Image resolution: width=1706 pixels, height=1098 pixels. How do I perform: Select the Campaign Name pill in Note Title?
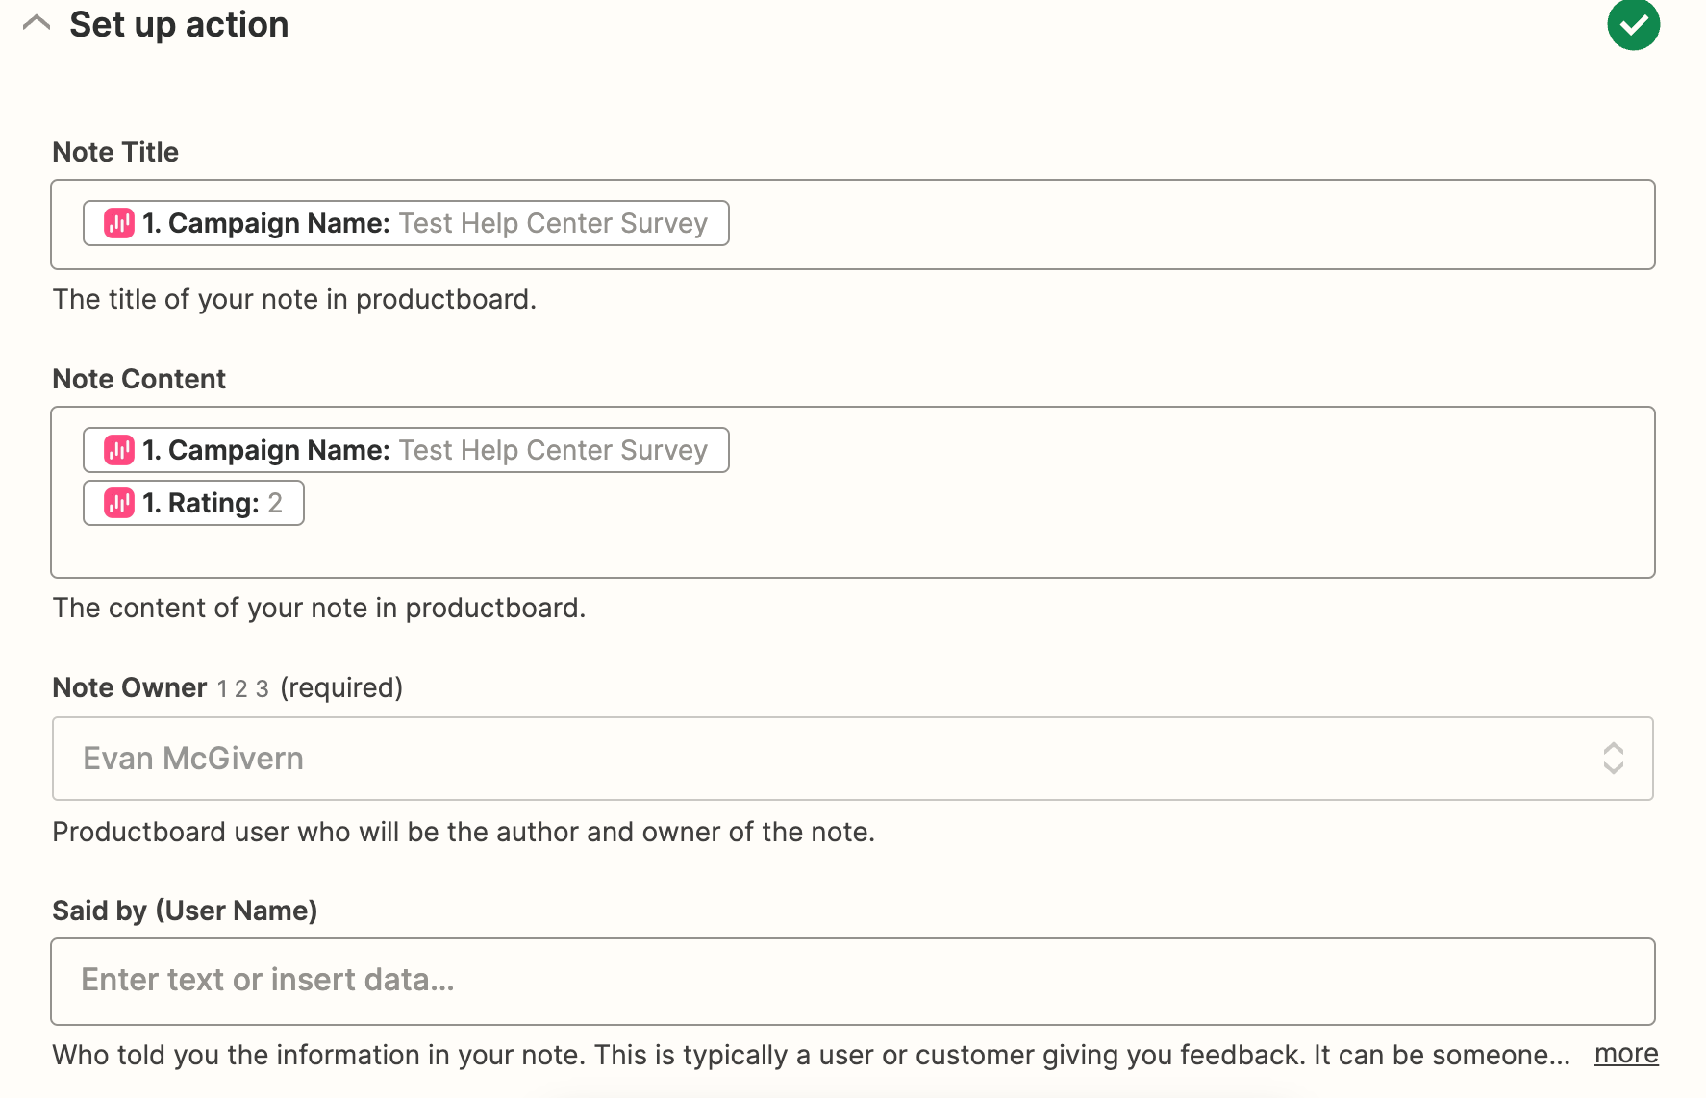[x=406, y=223]
